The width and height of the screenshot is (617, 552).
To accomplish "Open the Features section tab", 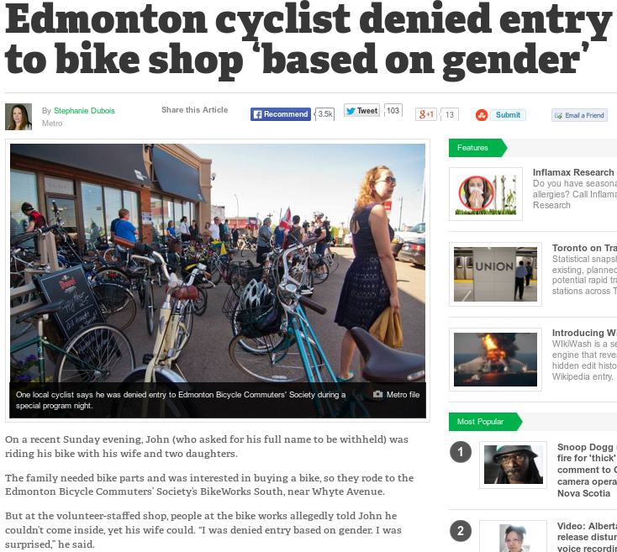I will 477,148.
